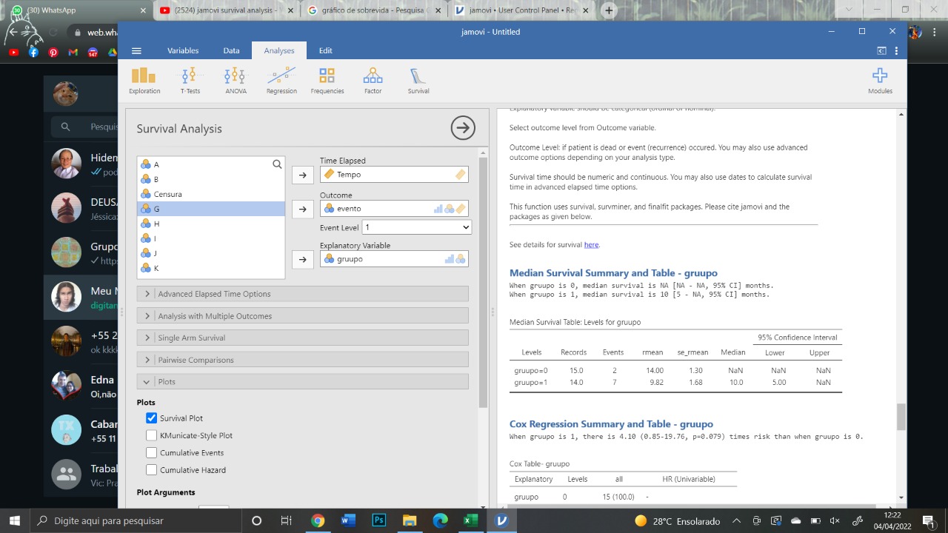Open Photoshop from the Windows taskbar

coord(378,520)
